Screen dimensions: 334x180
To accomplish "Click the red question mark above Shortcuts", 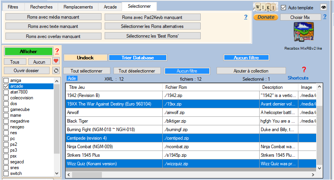I will 304,70.
